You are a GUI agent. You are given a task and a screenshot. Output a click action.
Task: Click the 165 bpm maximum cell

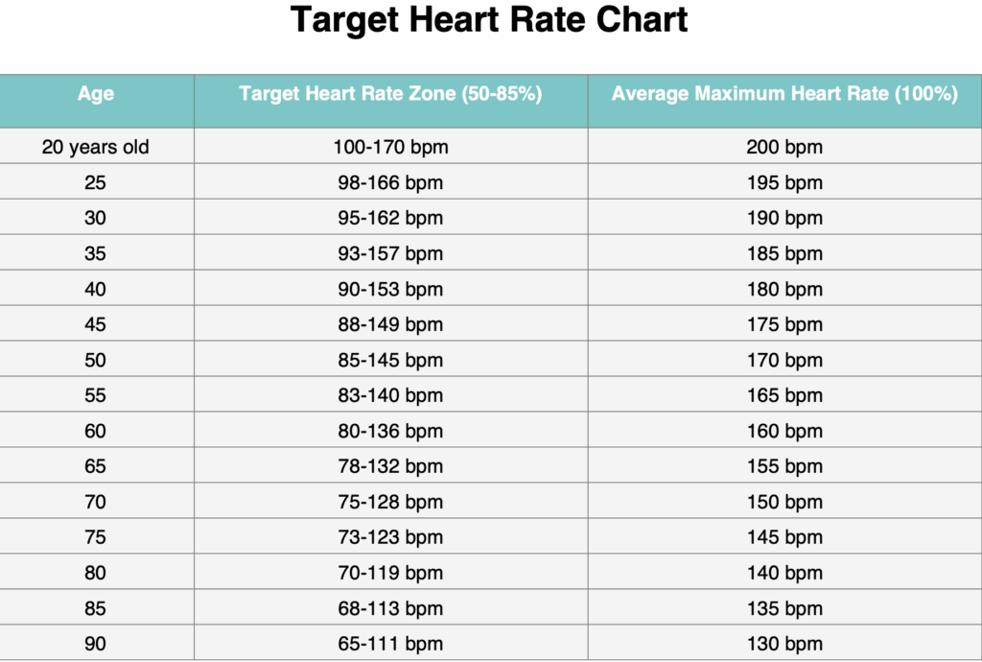(x=784, y=396)
